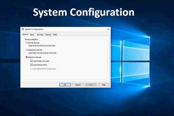Go to the Tools tab
Viewport: 174px width, 116px height.
point(55,35)
